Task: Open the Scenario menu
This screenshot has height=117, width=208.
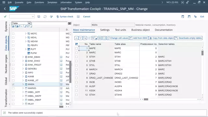Action: 19,2
